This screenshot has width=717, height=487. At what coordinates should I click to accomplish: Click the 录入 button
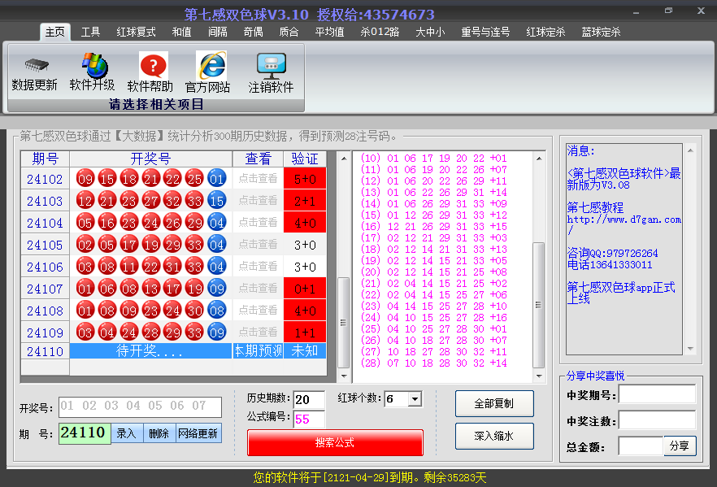(x=127, y=433)
